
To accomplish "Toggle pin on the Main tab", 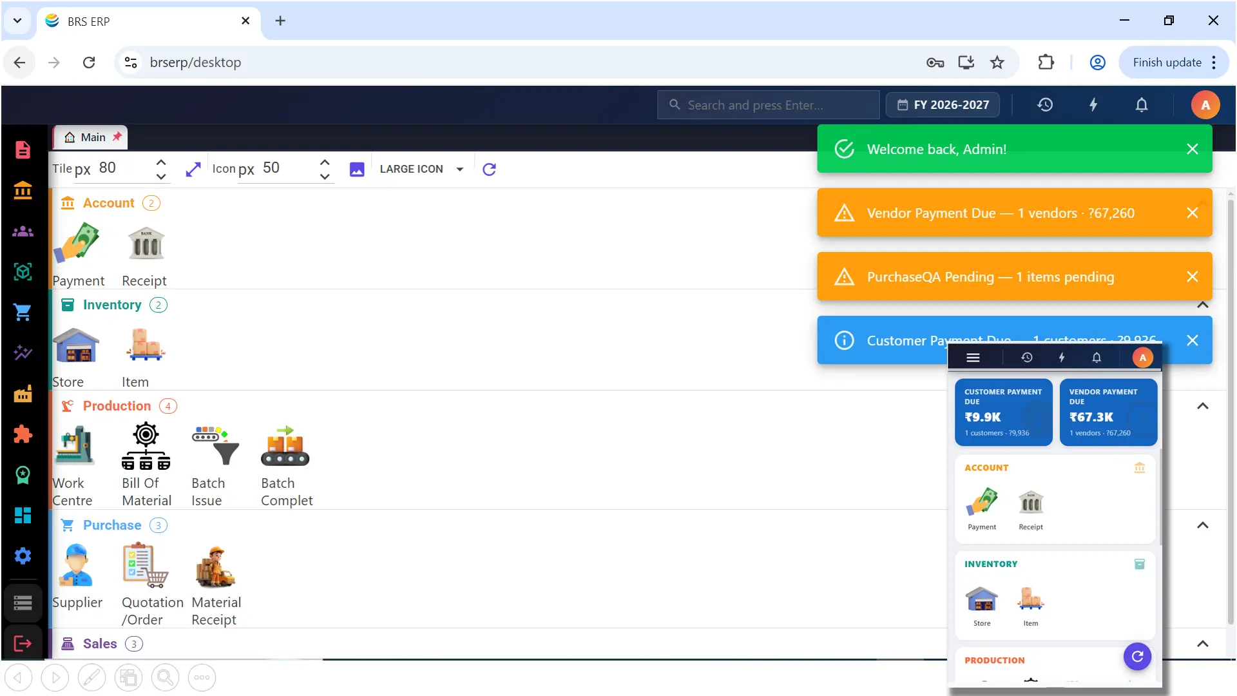I will tap(117, 137).
